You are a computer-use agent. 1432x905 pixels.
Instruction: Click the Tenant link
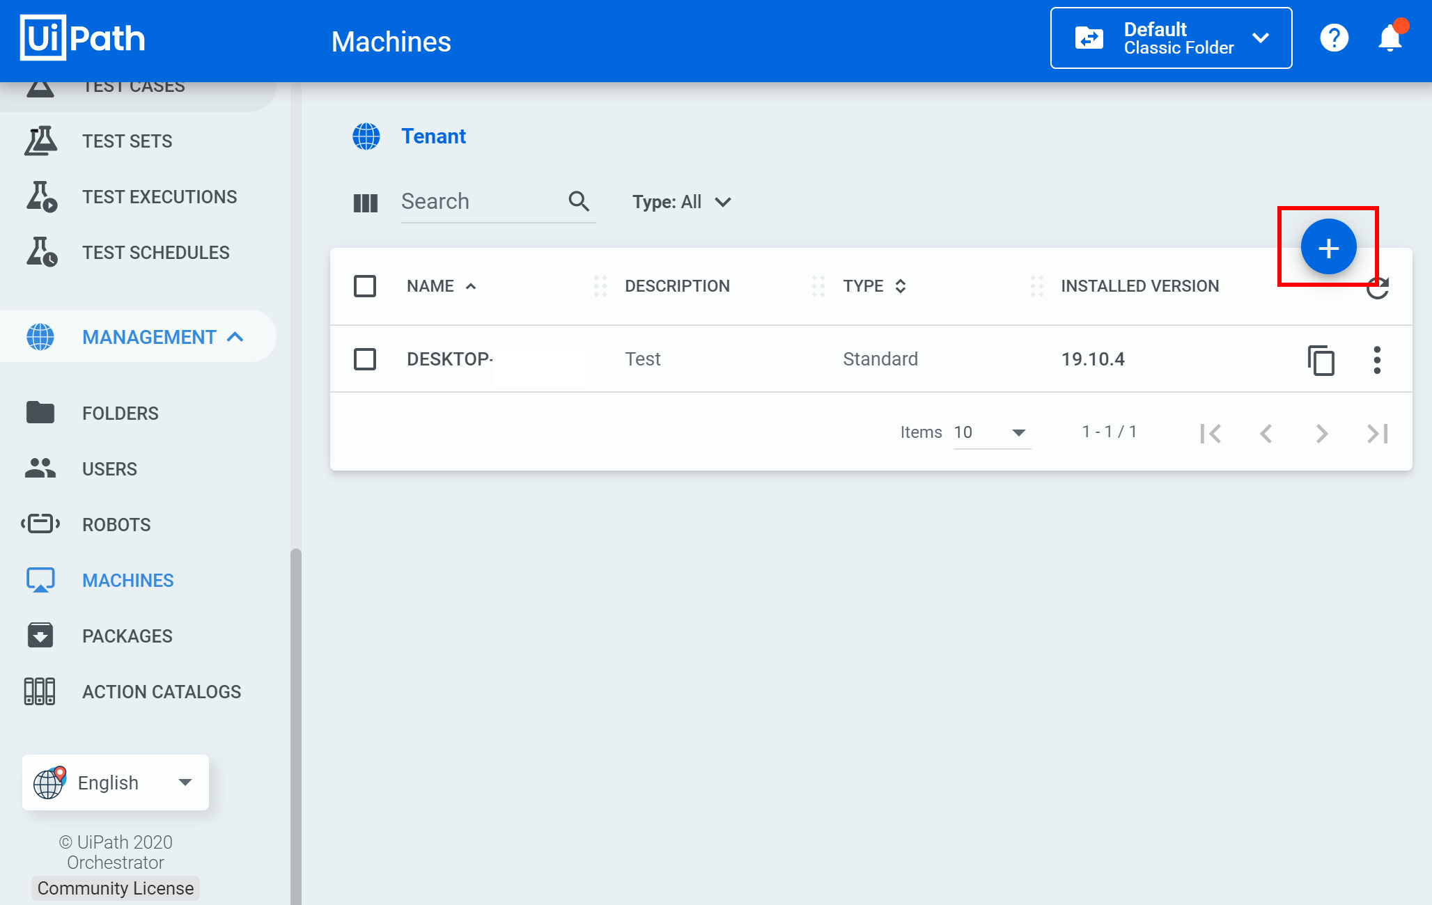(x=433, y=136)
